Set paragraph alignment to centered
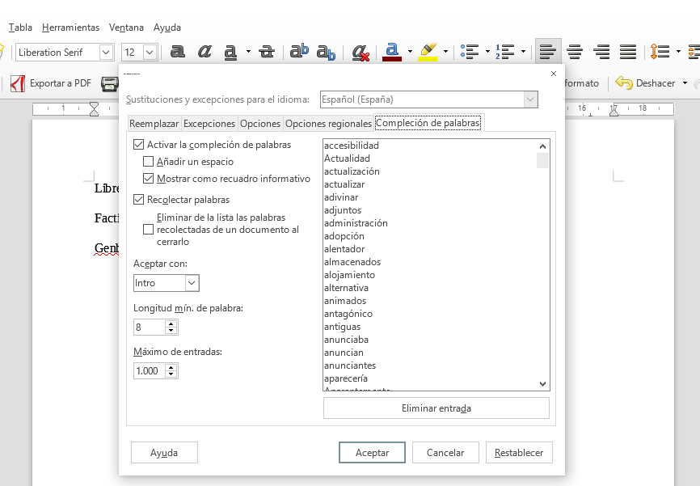This screenshot has width=700, height=486. pos(575,52)
